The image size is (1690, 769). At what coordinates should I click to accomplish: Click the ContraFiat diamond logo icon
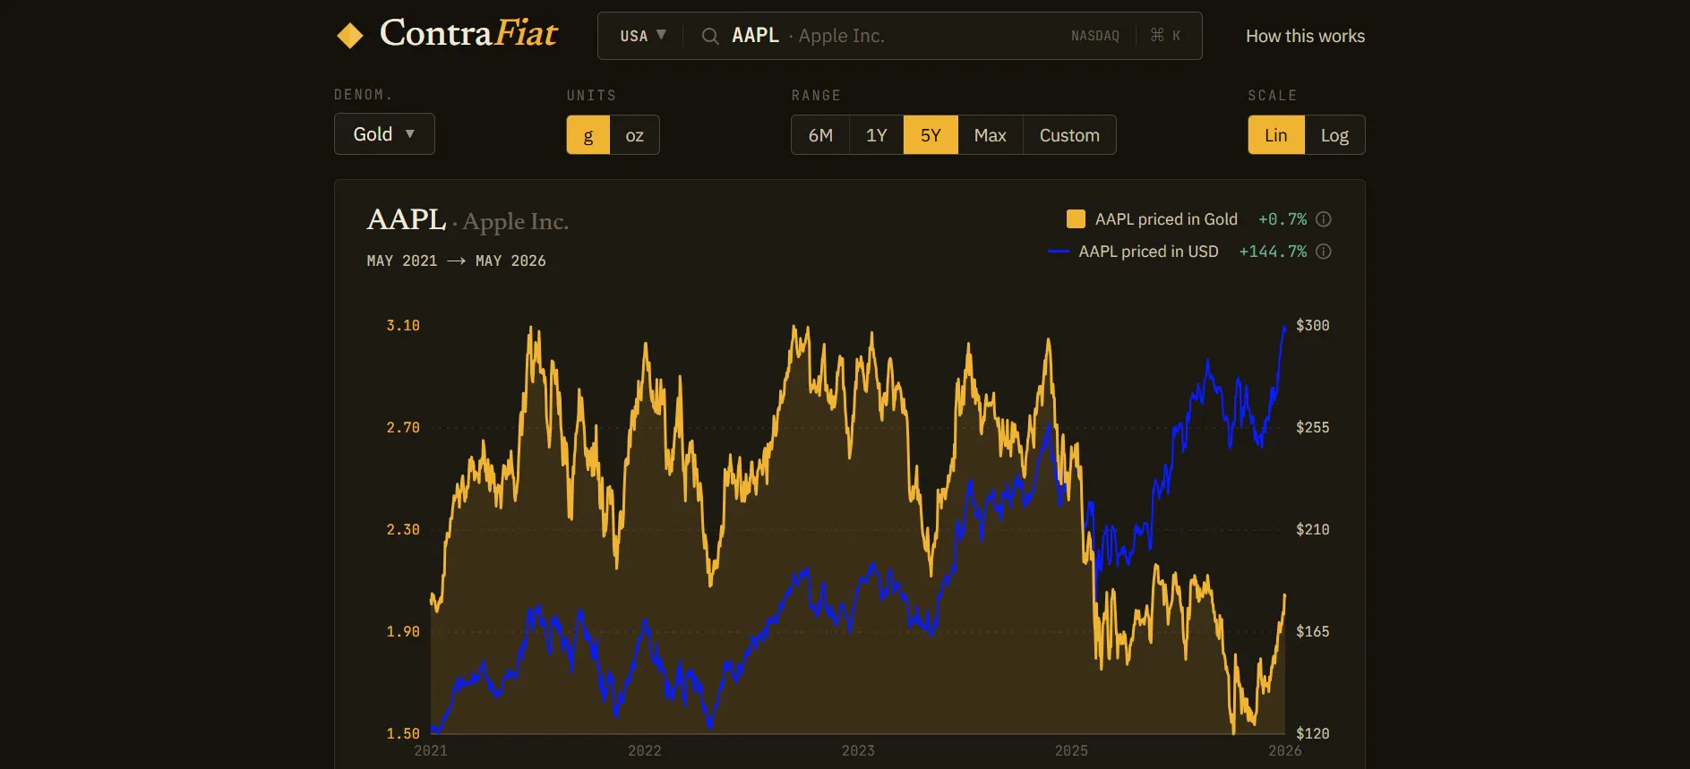tap(350, 36)
